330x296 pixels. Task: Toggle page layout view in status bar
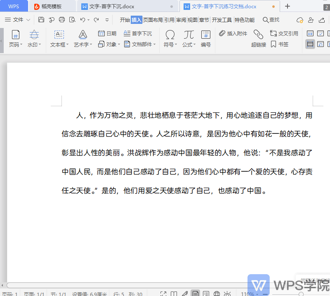(195, 293)
